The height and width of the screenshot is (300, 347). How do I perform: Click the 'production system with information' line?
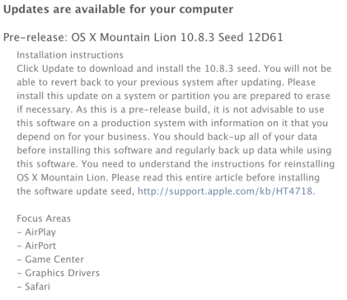(x=172, y=123)
